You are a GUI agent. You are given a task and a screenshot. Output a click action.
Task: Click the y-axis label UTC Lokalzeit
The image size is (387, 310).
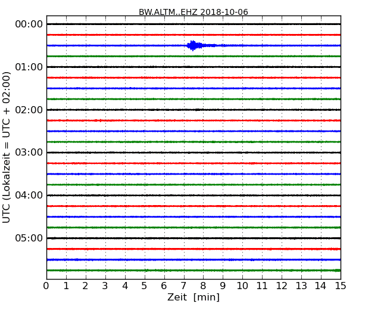click(x=6, y=148)
